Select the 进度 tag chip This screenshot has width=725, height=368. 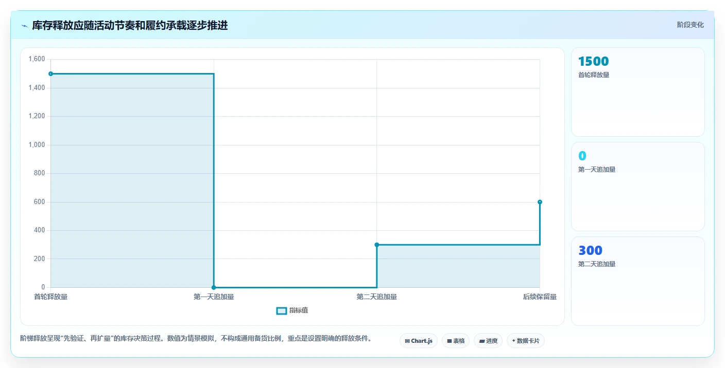coord(488,341)
